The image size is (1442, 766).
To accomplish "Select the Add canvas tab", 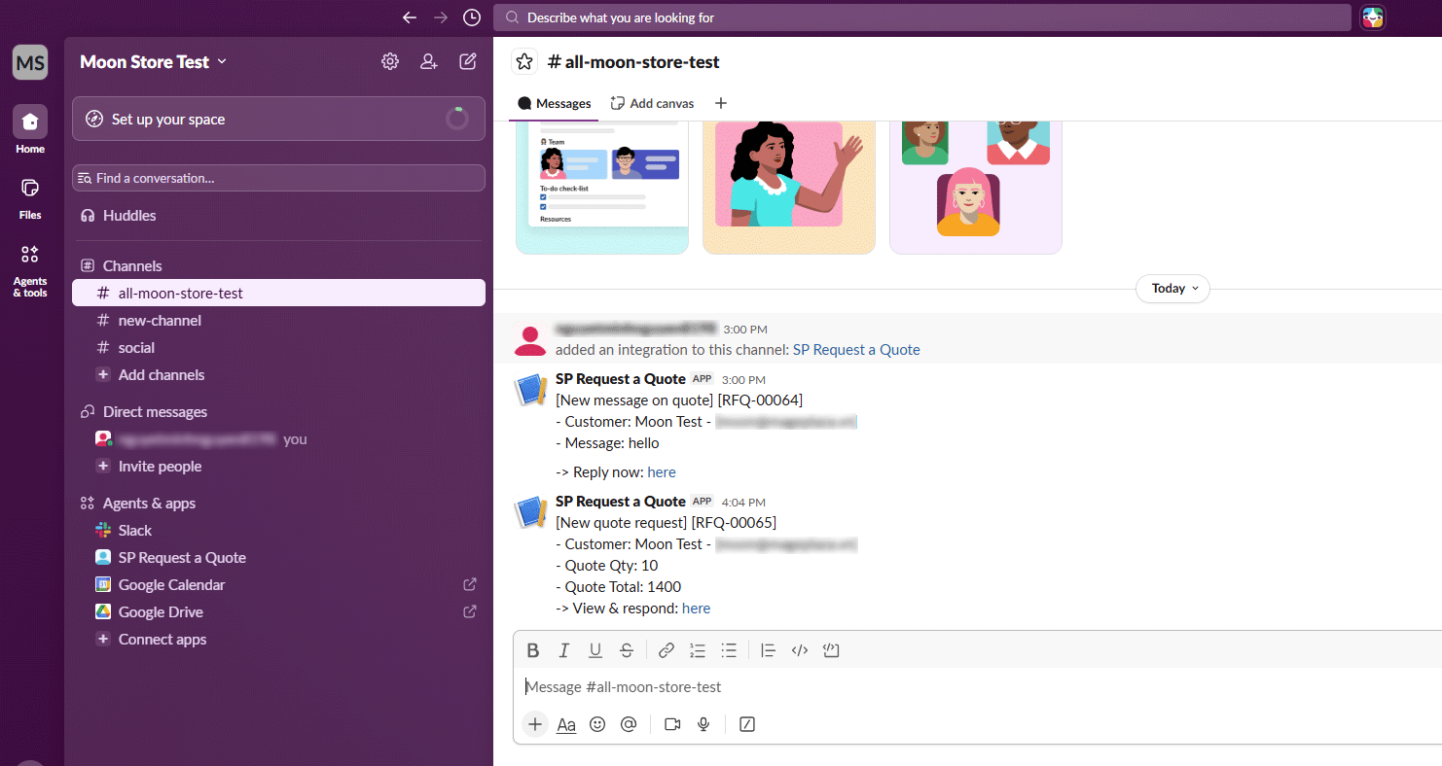I will 652,103.
